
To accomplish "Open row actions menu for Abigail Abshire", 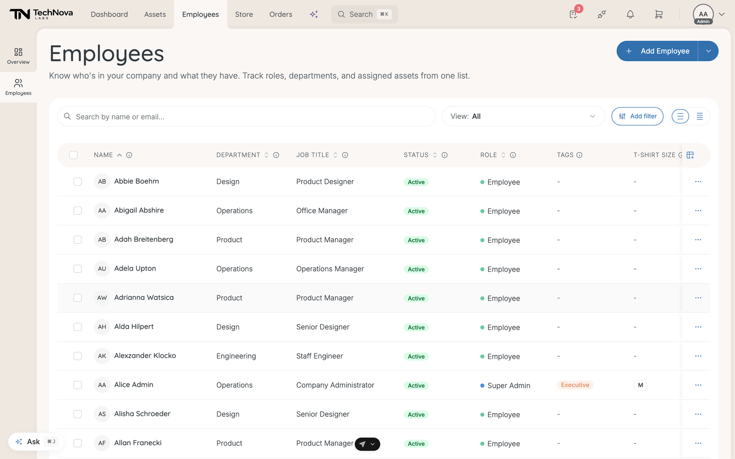I will pyautogui.click(x=698, y=211).
